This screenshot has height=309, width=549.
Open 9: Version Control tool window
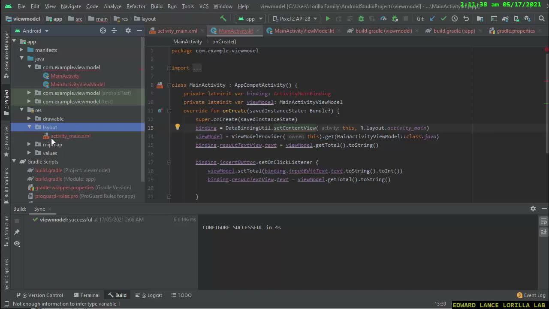[x=39, y=295]
